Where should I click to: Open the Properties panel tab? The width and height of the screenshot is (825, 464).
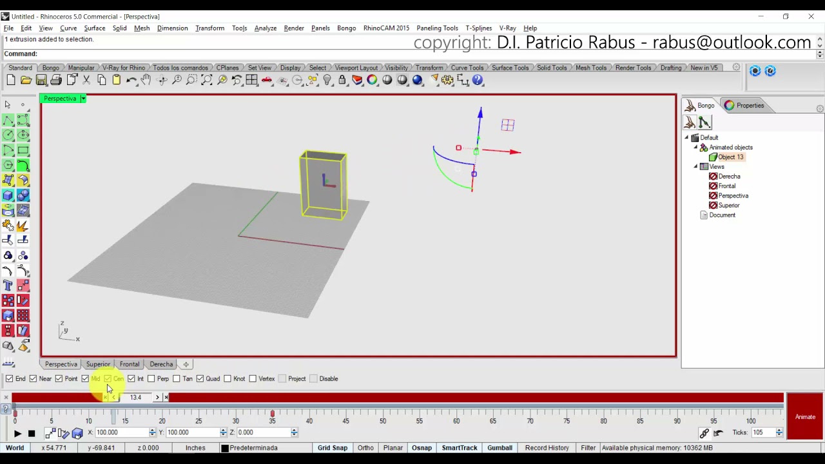744,106
